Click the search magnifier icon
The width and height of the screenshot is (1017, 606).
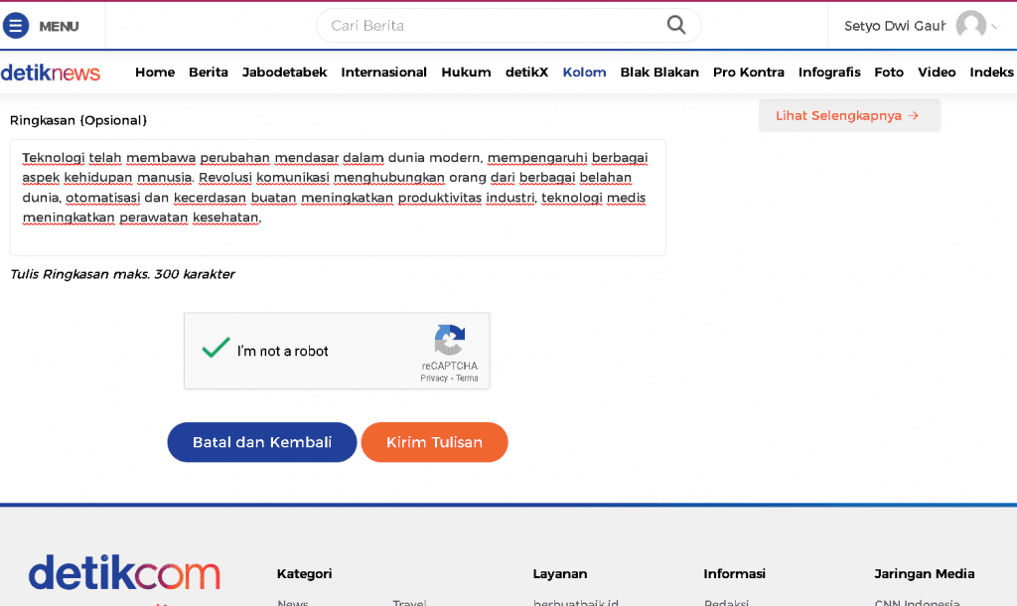[x=676, y=25]
